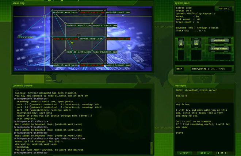Click the 09:29.2 timer display

225,8
